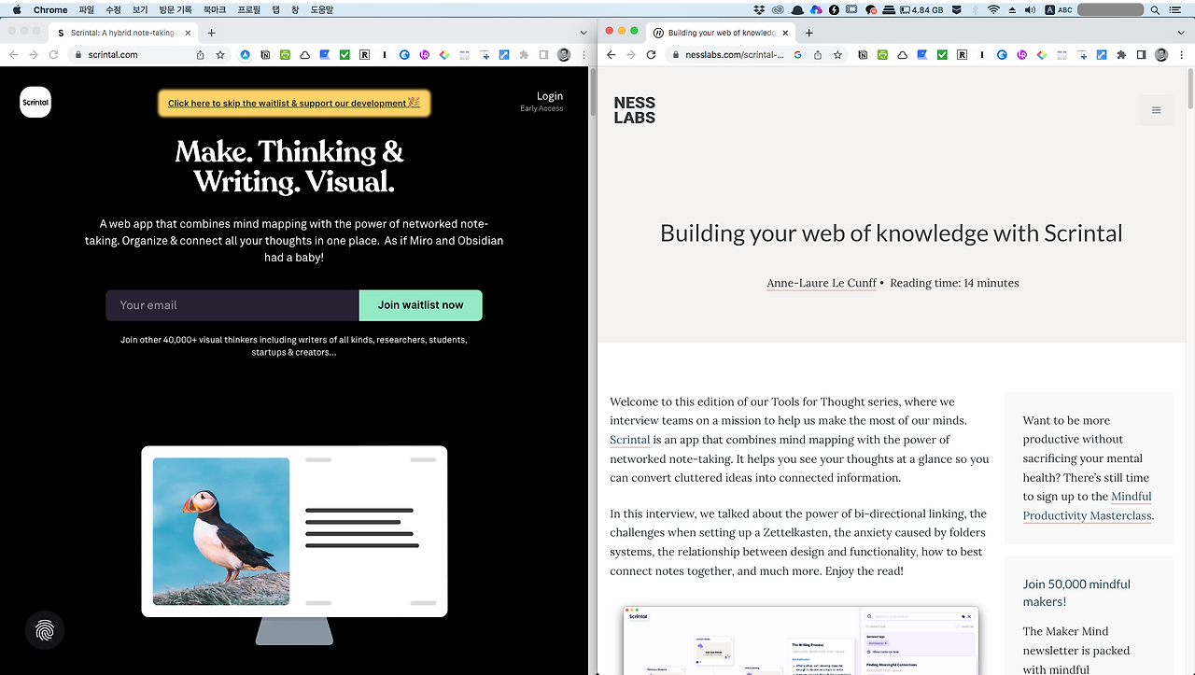Click the cloud extension icon in the Scrintal window
Screen dimensions: 1195x675
coord(305,55)
